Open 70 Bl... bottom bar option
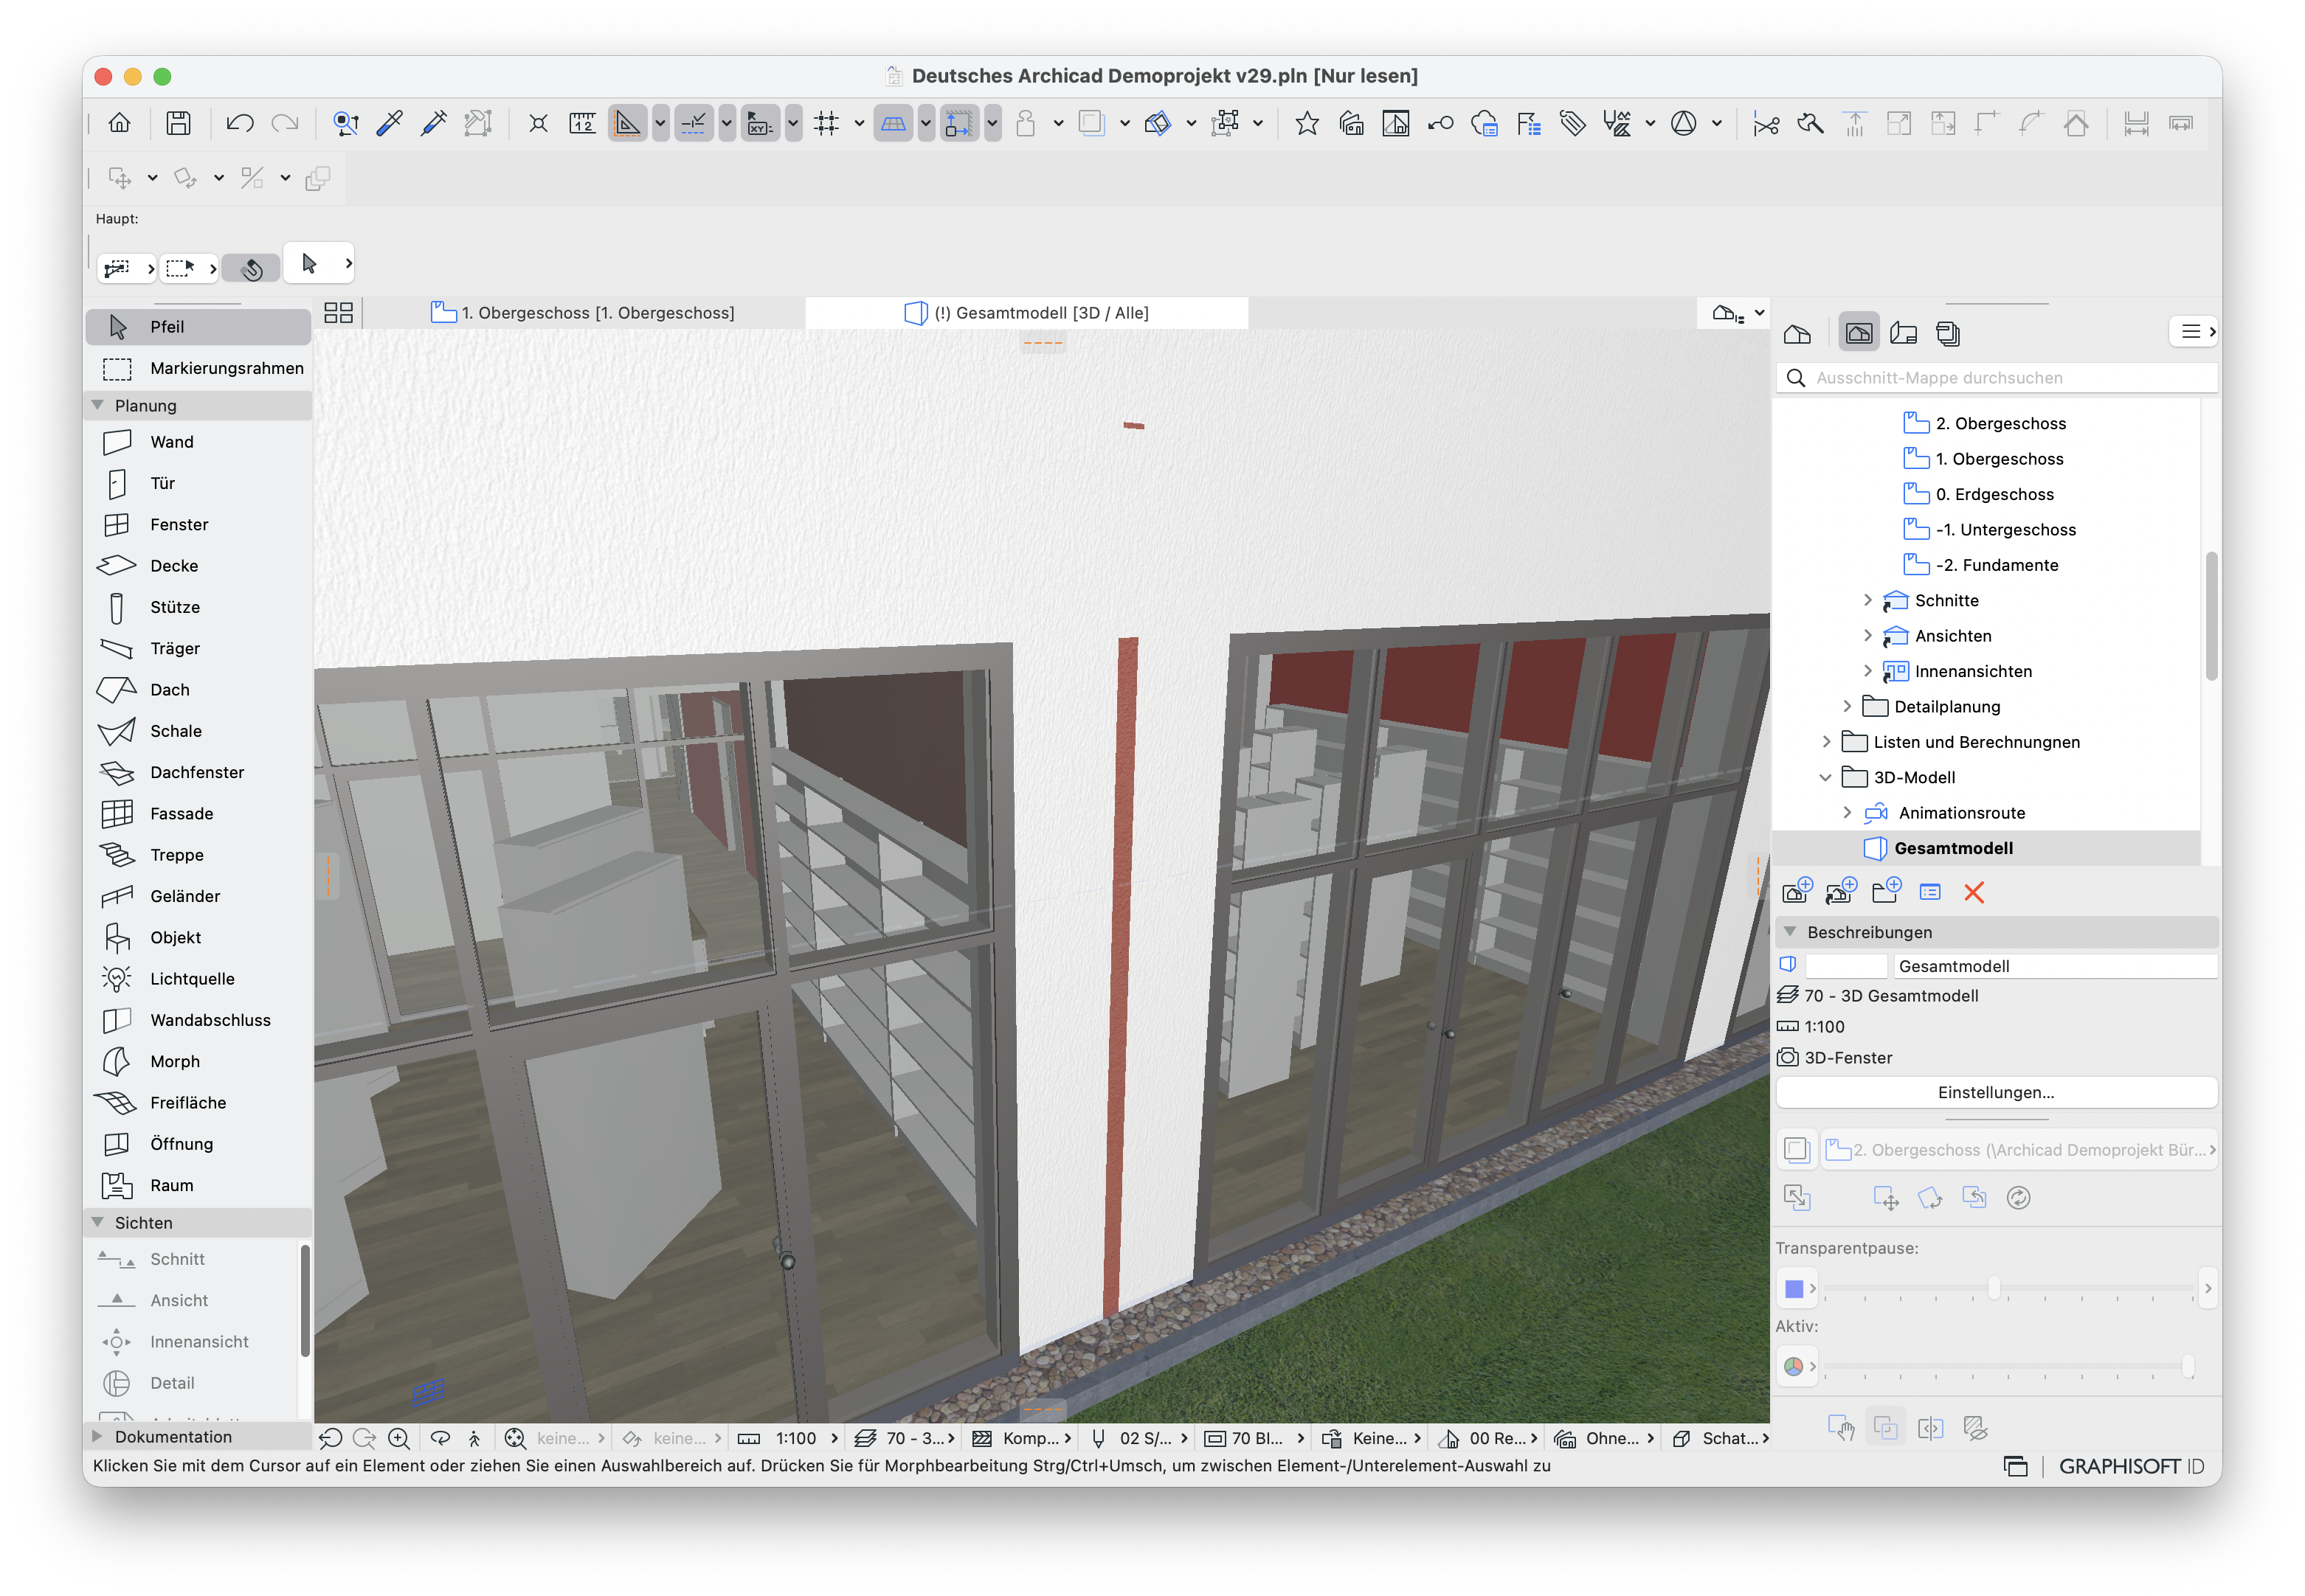This screenshot has height=1596, width=2305. point(1254,1438)
